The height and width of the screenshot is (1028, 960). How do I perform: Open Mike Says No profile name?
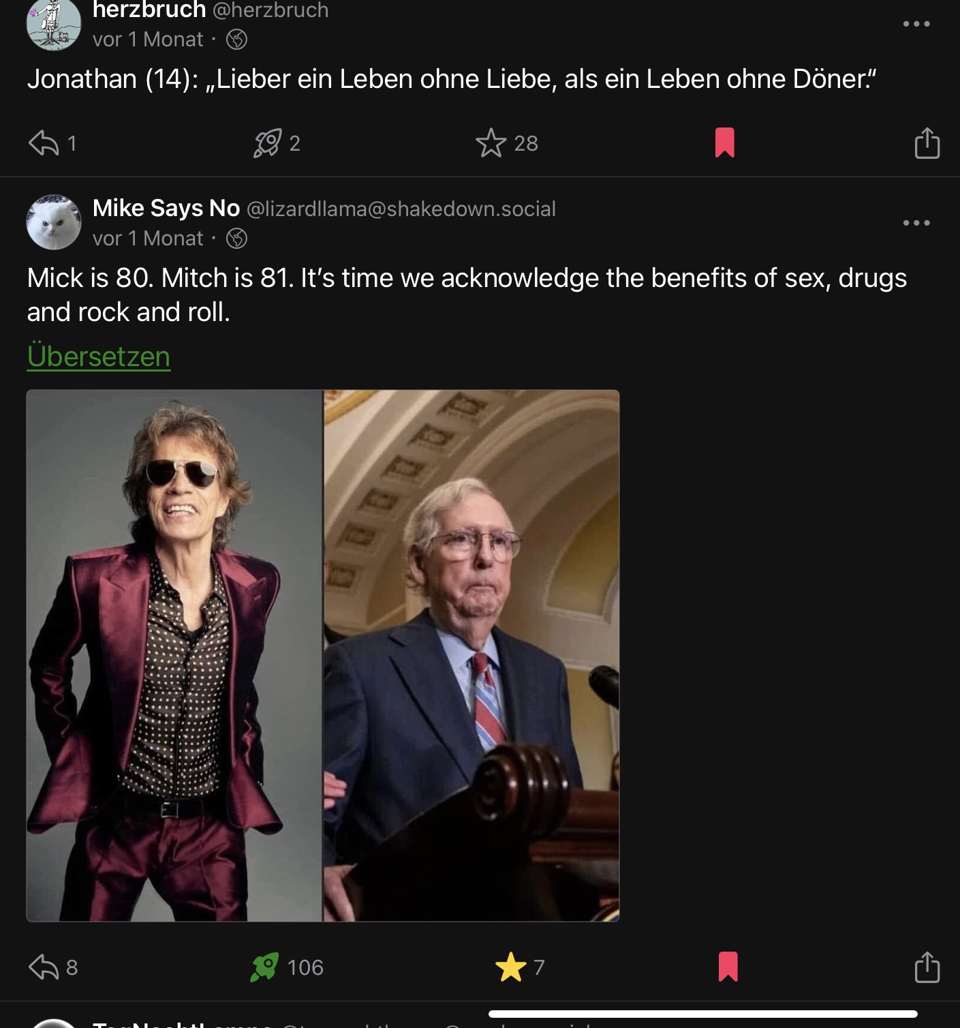tap(166, 208)
